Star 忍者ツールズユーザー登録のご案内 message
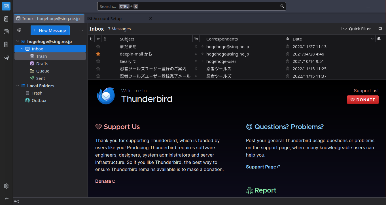386x205 pixels. point(98,69)
